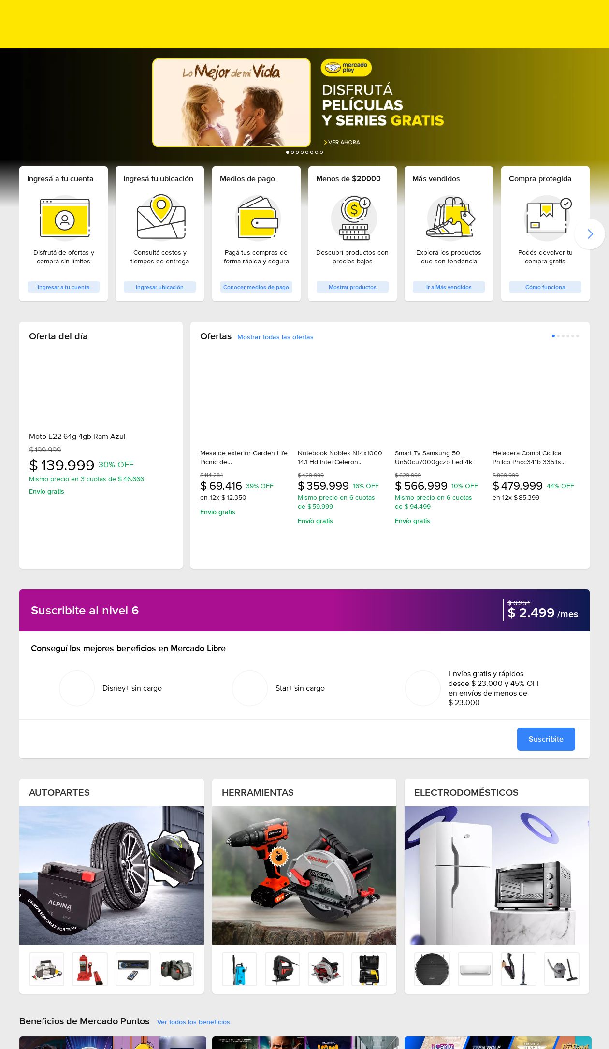609x1049 pixels.
Task: Open the circular saw thumbnail under Herramientas
Action: tap(326, 969)
